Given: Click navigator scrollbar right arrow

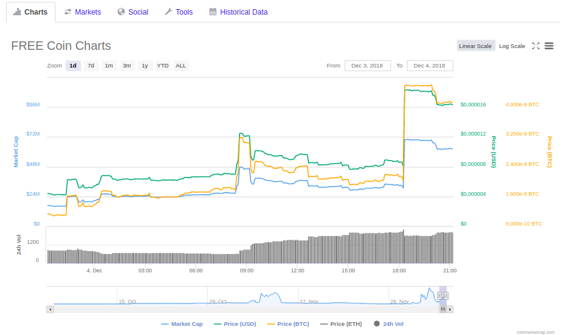Looking at the screenshot, I should tap(450, 309).
